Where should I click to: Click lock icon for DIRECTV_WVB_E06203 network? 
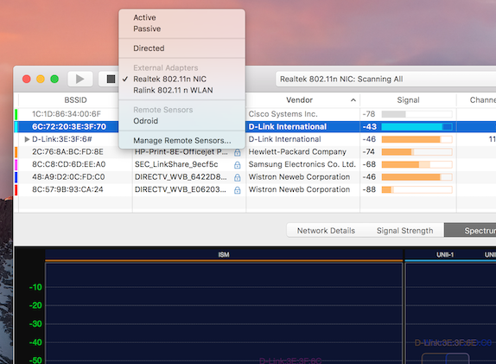pyautogui.click(x=238, y=190)
